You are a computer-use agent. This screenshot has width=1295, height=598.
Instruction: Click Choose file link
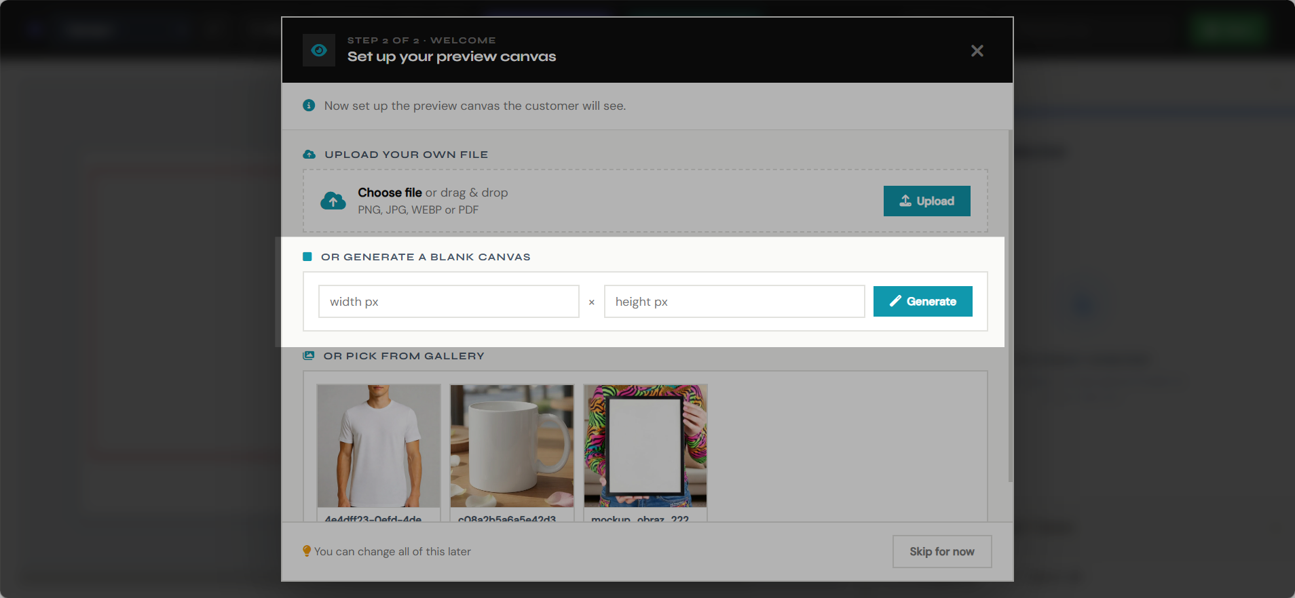coord(390,193)
